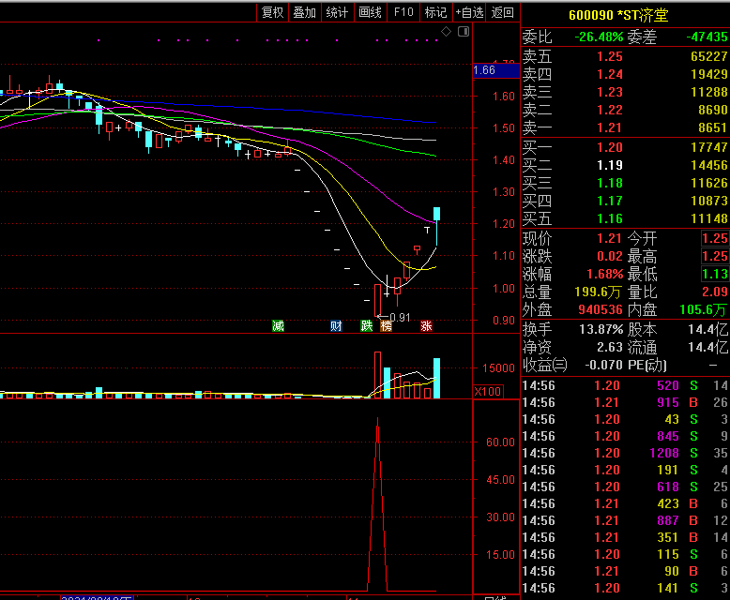Click 净资 value 2.63

[609, 348]
